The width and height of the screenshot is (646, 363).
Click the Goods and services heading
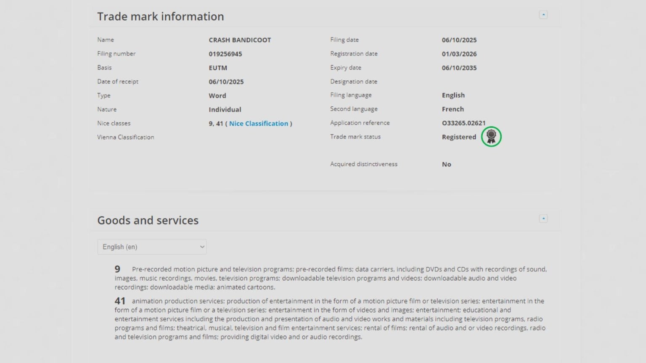[148, 220]
